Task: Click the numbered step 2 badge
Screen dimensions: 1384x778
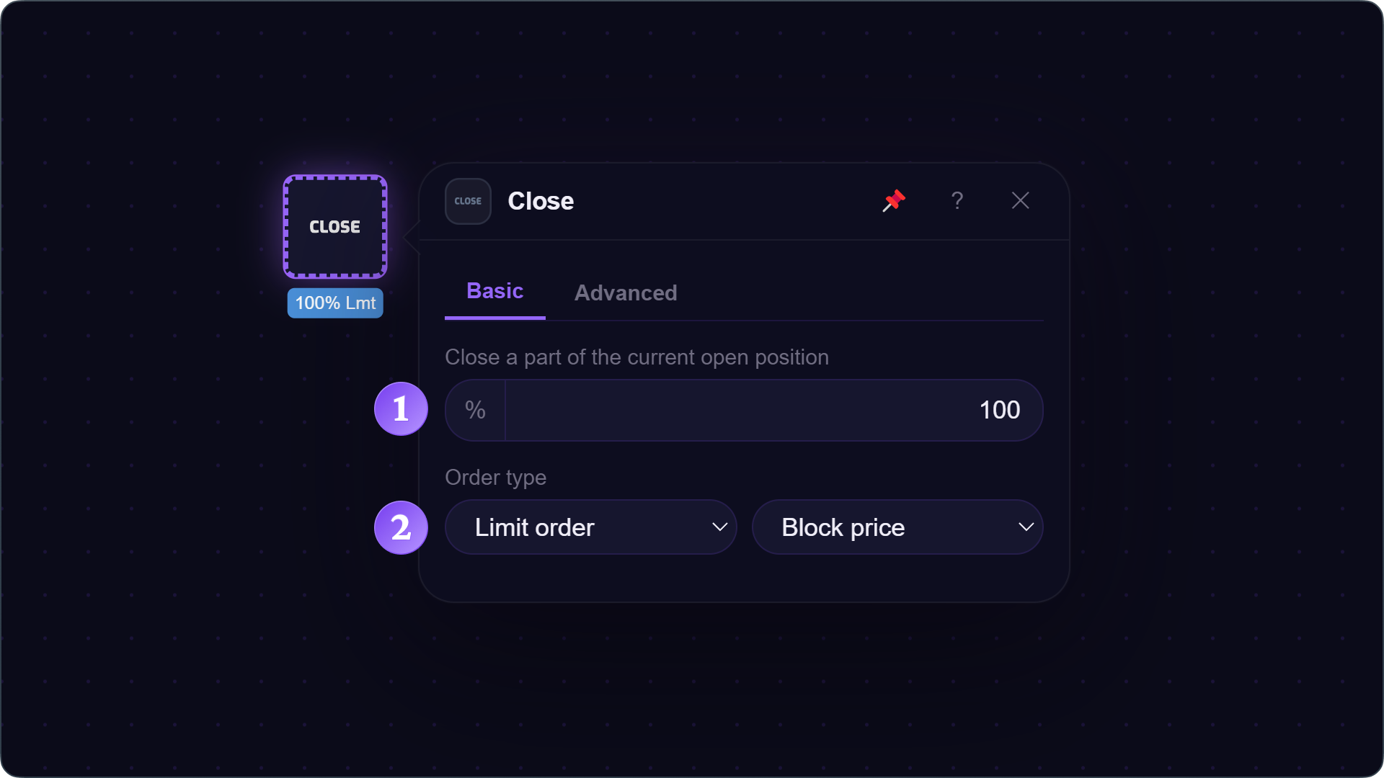Action: pos(401,527)
